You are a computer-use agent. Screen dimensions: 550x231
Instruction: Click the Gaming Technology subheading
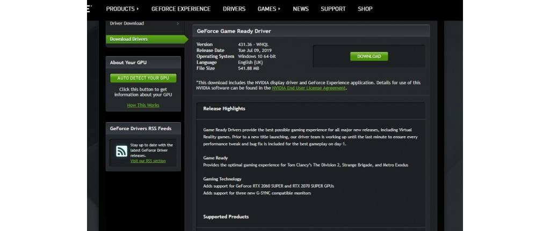click(x=222, y=179)
